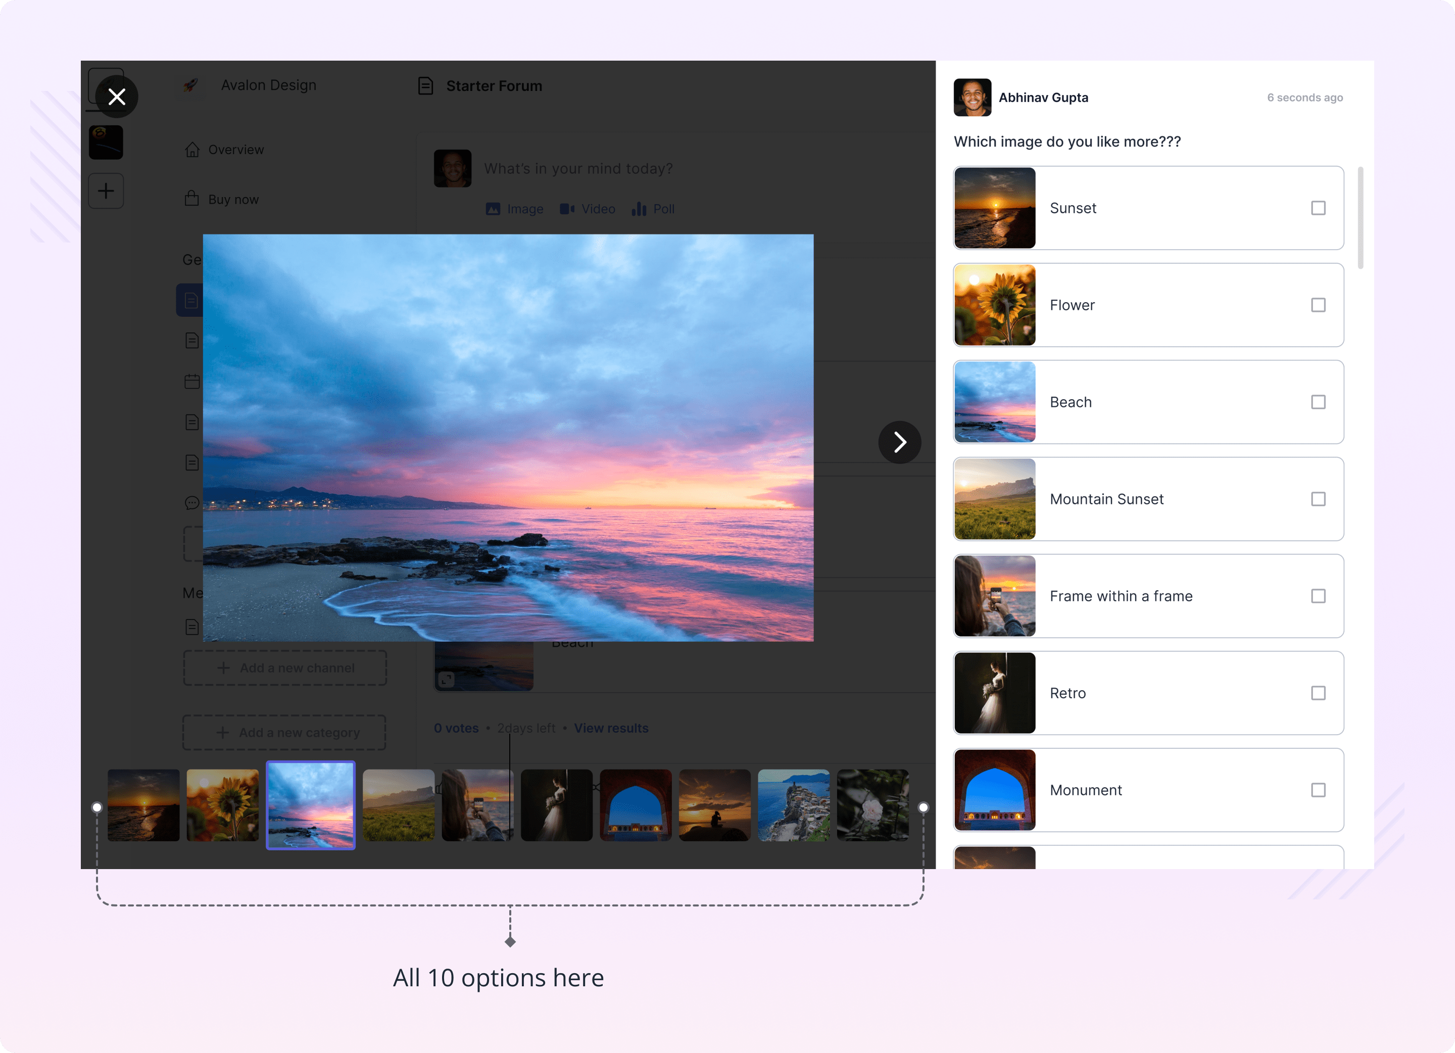
Task: Check the Sunset poll option
Action: coord(1319,208)
